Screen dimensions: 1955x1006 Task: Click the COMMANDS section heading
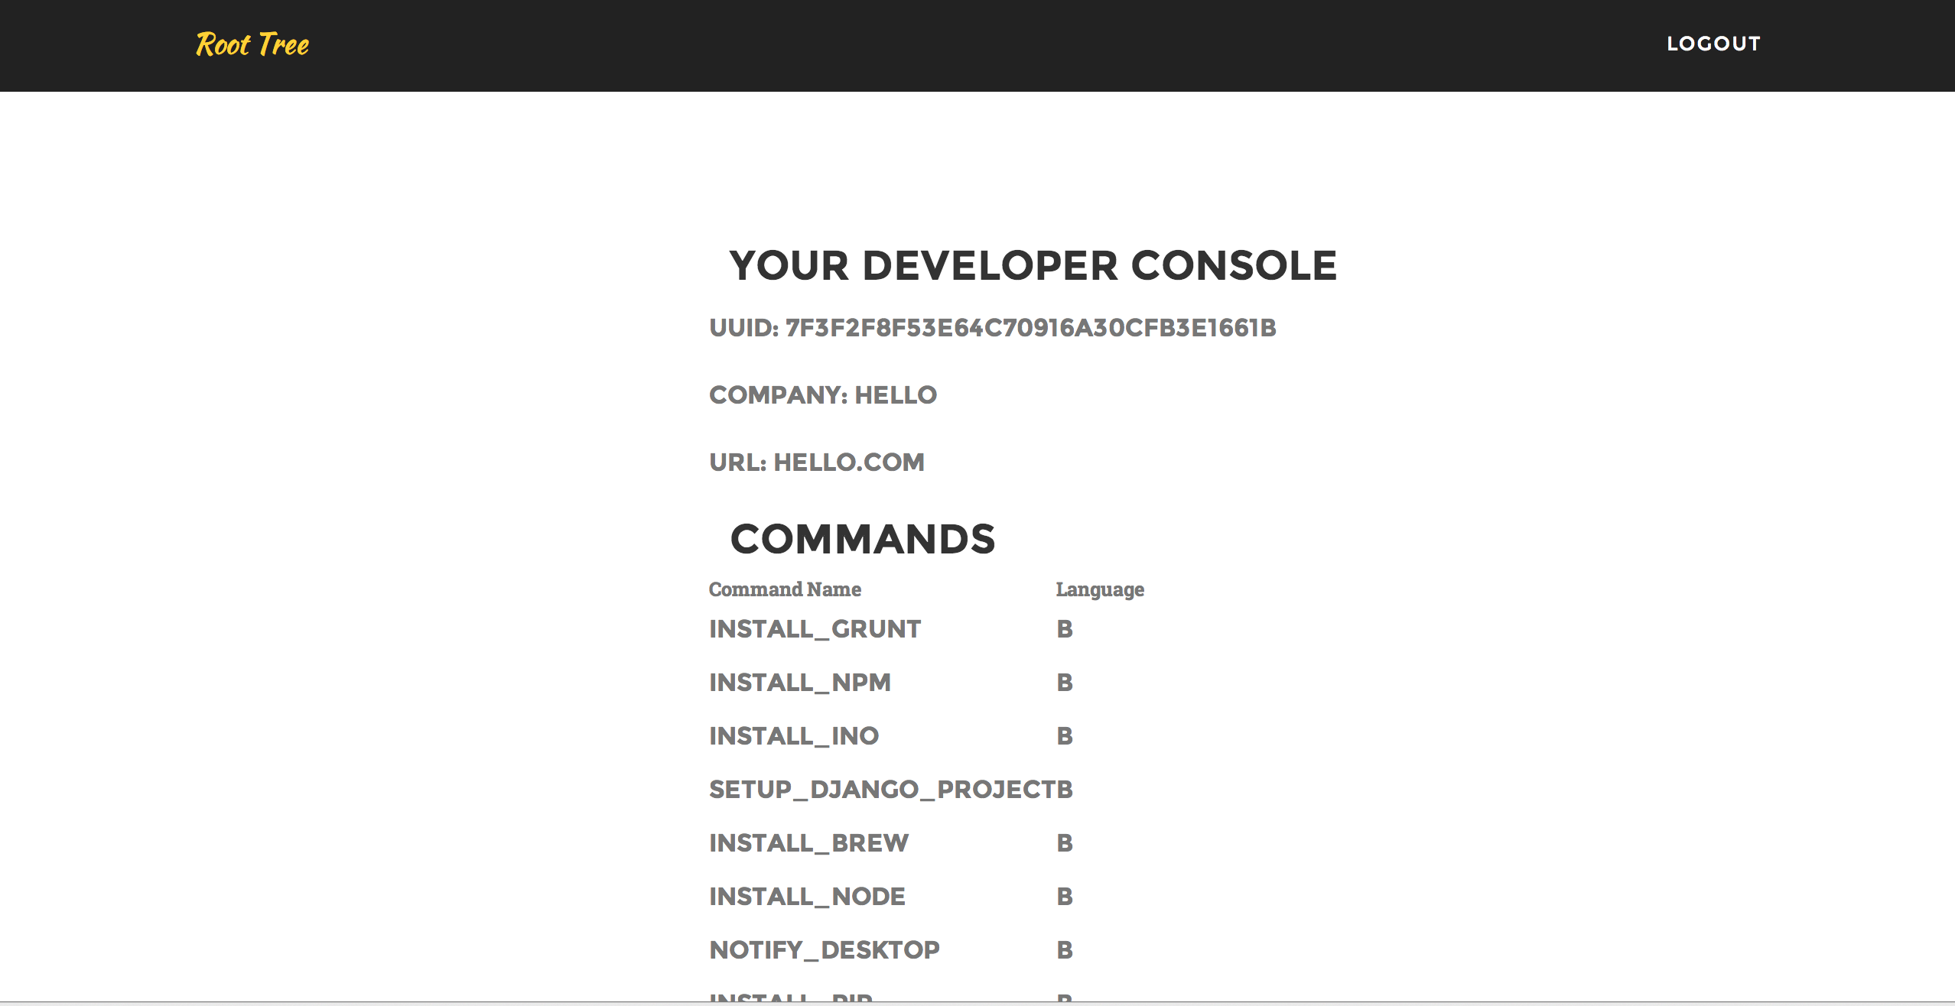pos(863,539)
